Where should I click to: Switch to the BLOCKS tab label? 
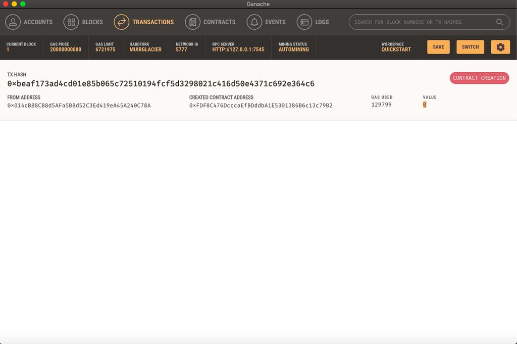pyautogui.click(x=92, y=22)
